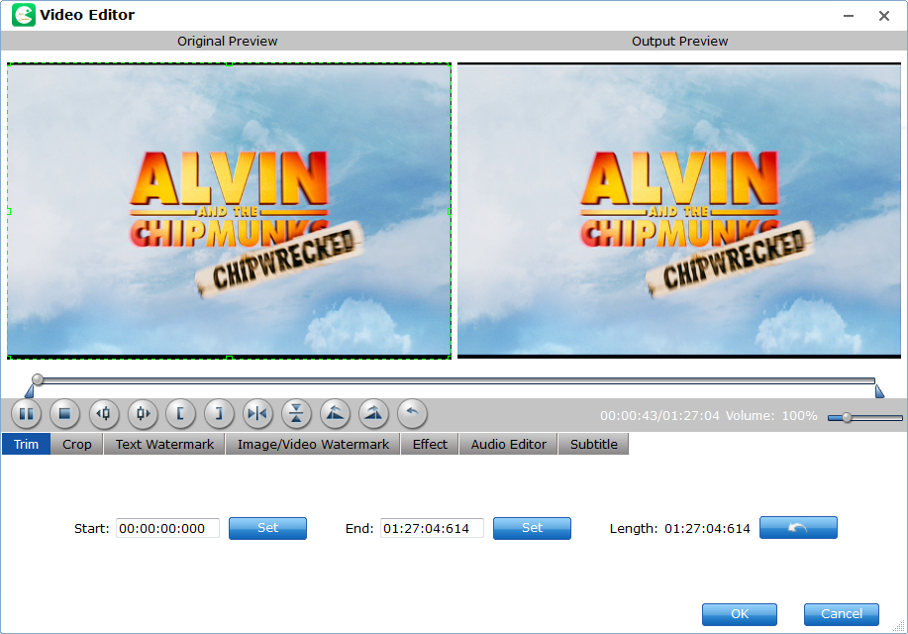The width and height of the screenshot is (908, 634).
Task: Click the Start time input field
Action: pyautogui.click(x=167, y=529)
